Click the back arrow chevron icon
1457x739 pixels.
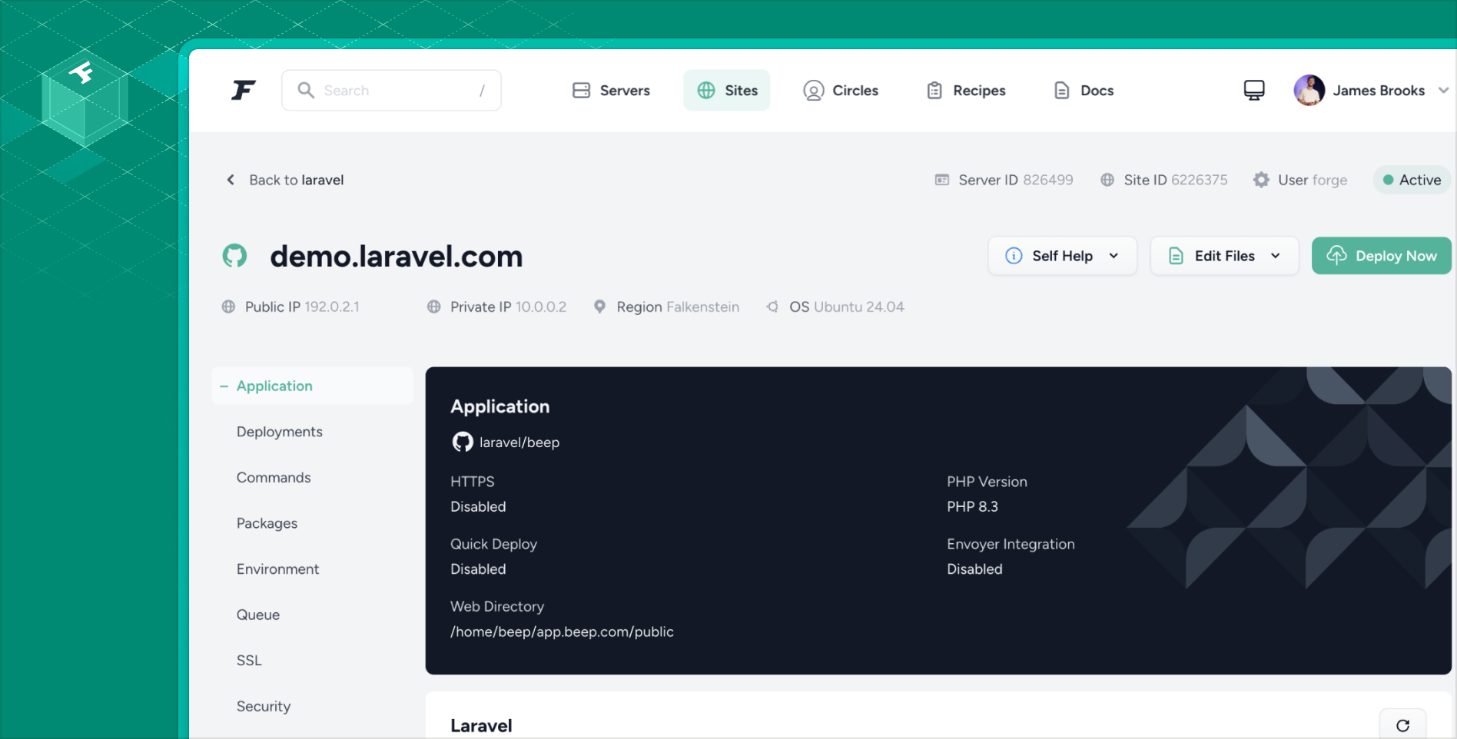[x=231, y=180]
